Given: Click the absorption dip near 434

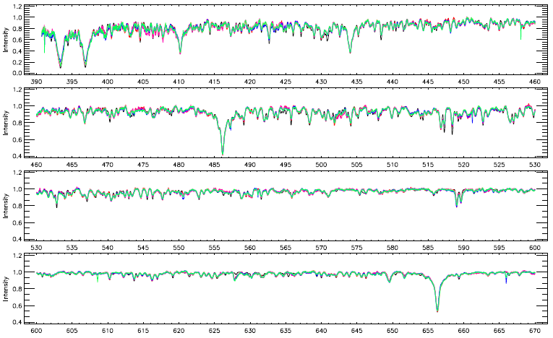Looking at the screenshot, I should pyautogui.click(x=350, y=51).
